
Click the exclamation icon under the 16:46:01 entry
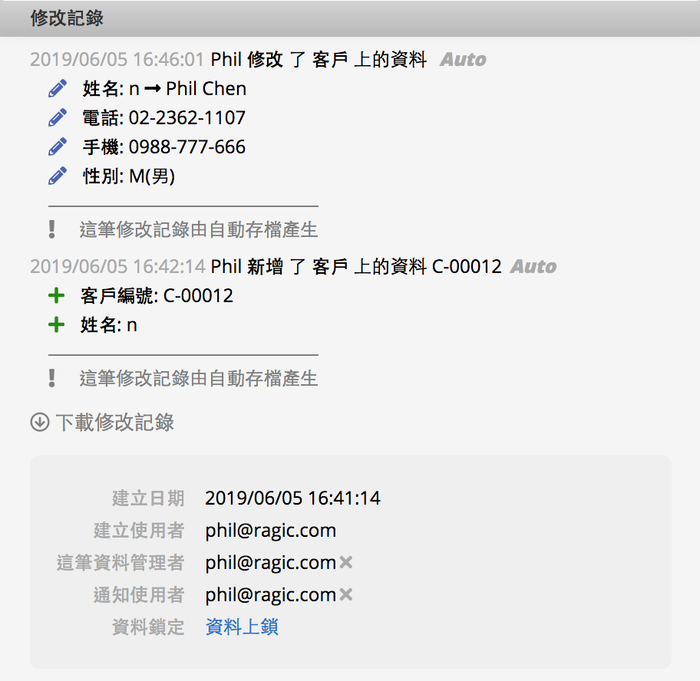[52, 229]
